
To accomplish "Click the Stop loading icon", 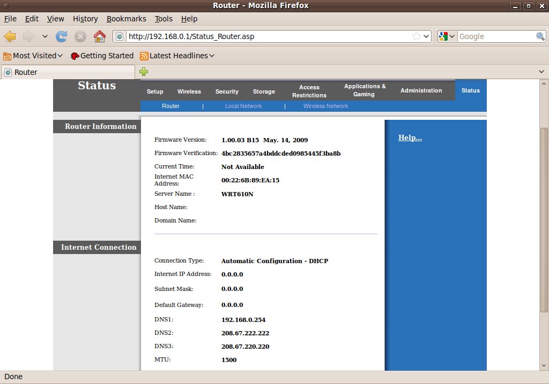I will (80, 36).
